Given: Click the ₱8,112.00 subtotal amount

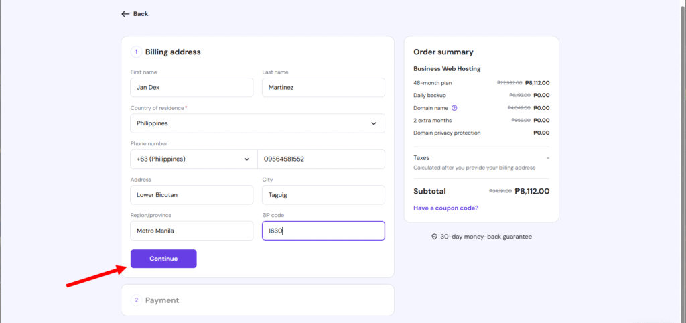Looking at the screenshot, I should [x=532, y=191].
